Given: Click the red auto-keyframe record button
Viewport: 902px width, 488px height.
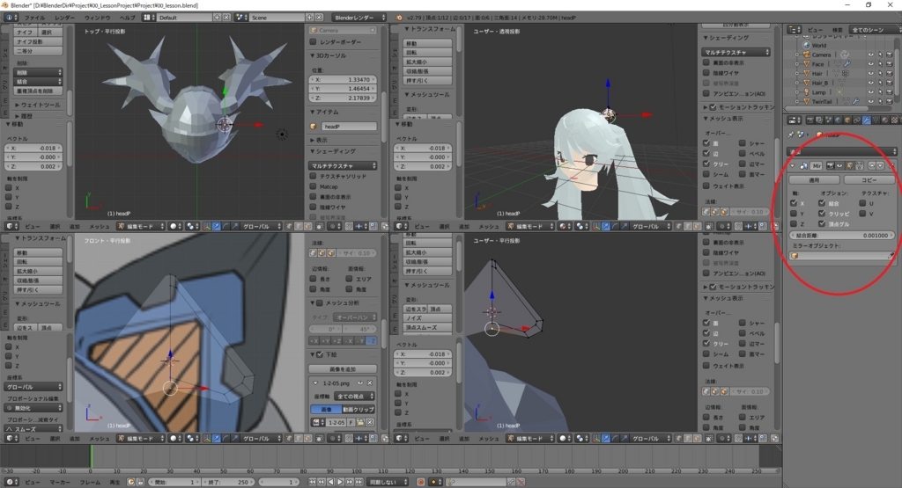Looking at the screenshot, I should point(420,482).
